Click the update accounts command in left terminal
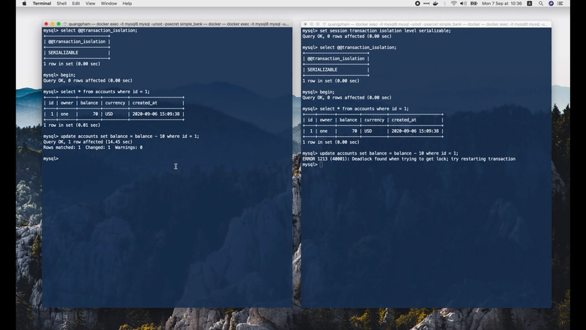Screen dimensions: 586x330 coord(130,136)
